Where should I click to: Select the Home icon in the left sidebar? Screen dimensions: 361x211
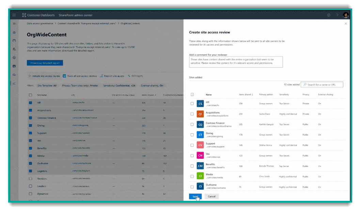(14, 32)
